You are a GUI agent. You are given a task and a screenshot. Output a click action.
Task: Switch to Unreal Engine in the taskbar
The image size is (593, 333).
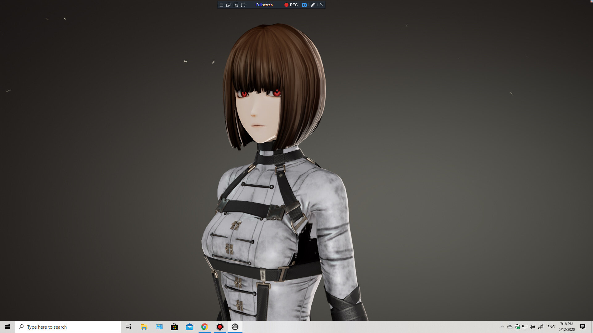coord(235,327)
